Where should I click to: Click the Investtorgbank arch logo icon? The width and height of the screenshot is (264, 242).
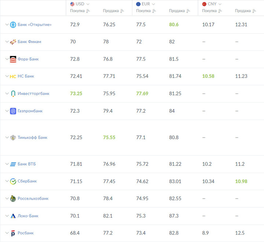pos(13,93)
